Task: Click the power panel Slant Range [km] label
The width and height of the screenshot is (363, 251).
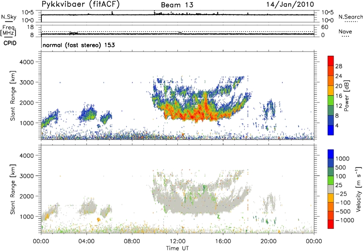Action: click(13, 96)
